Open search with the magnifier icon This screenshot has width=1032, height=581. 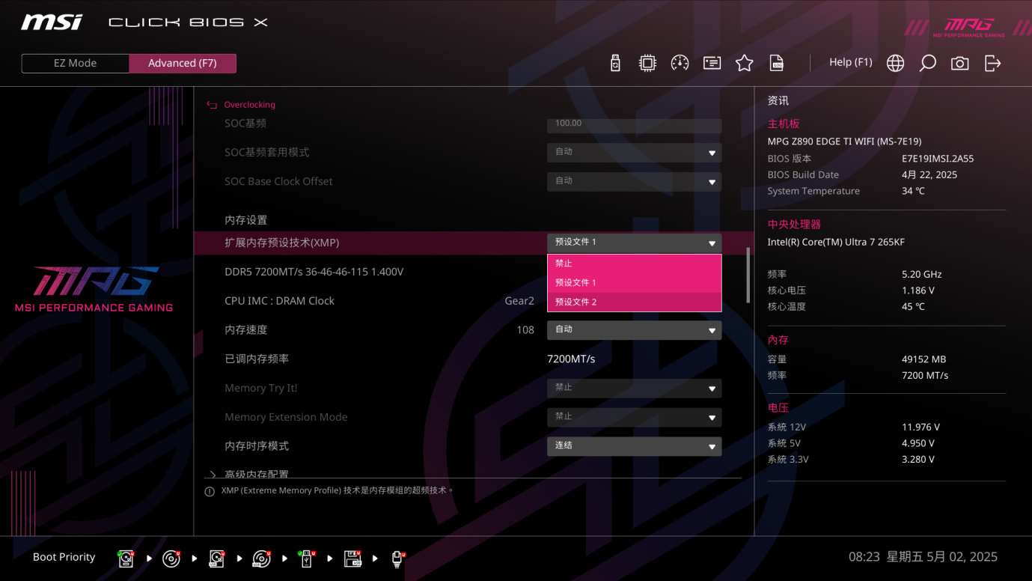(x=927, y=63)
